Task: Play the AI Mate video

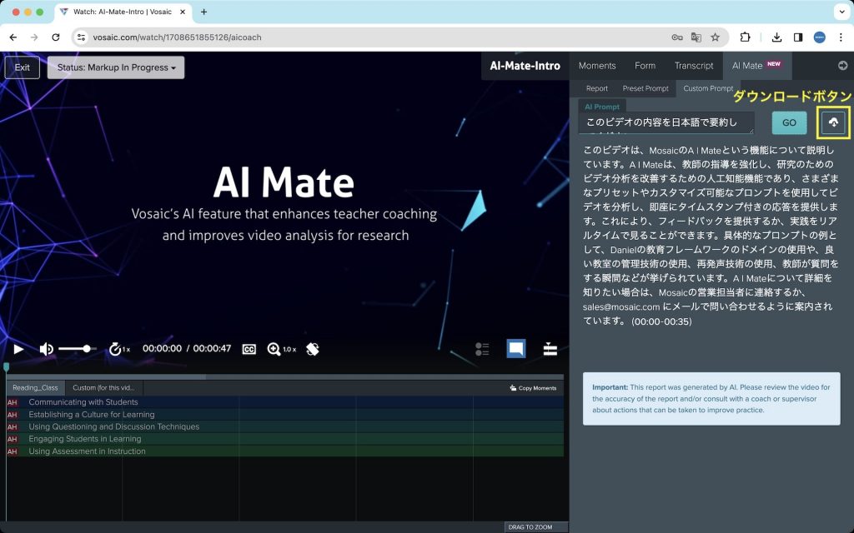Action: coord(18,349)
